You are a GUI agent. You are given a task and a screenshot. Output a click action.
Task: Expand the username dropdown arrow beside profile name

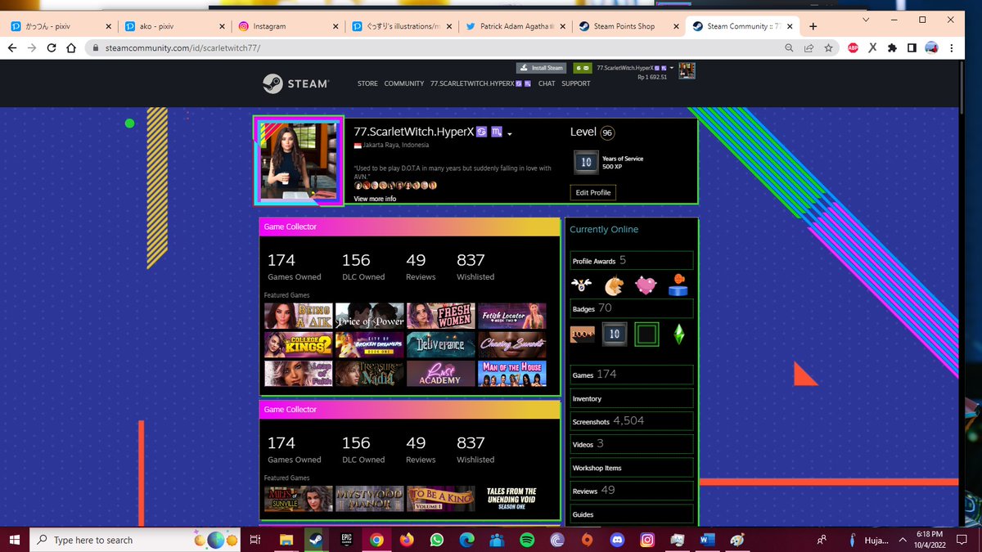pos(509,133)
